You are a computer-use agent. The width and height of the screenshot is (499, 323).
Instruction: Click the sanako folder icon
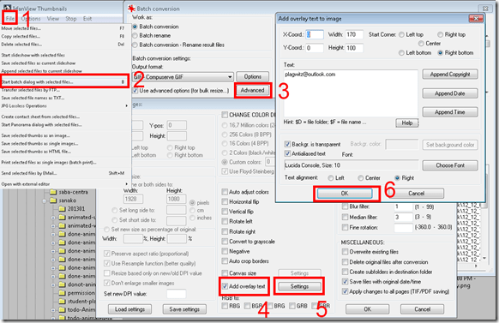click(x=53, y=200)
